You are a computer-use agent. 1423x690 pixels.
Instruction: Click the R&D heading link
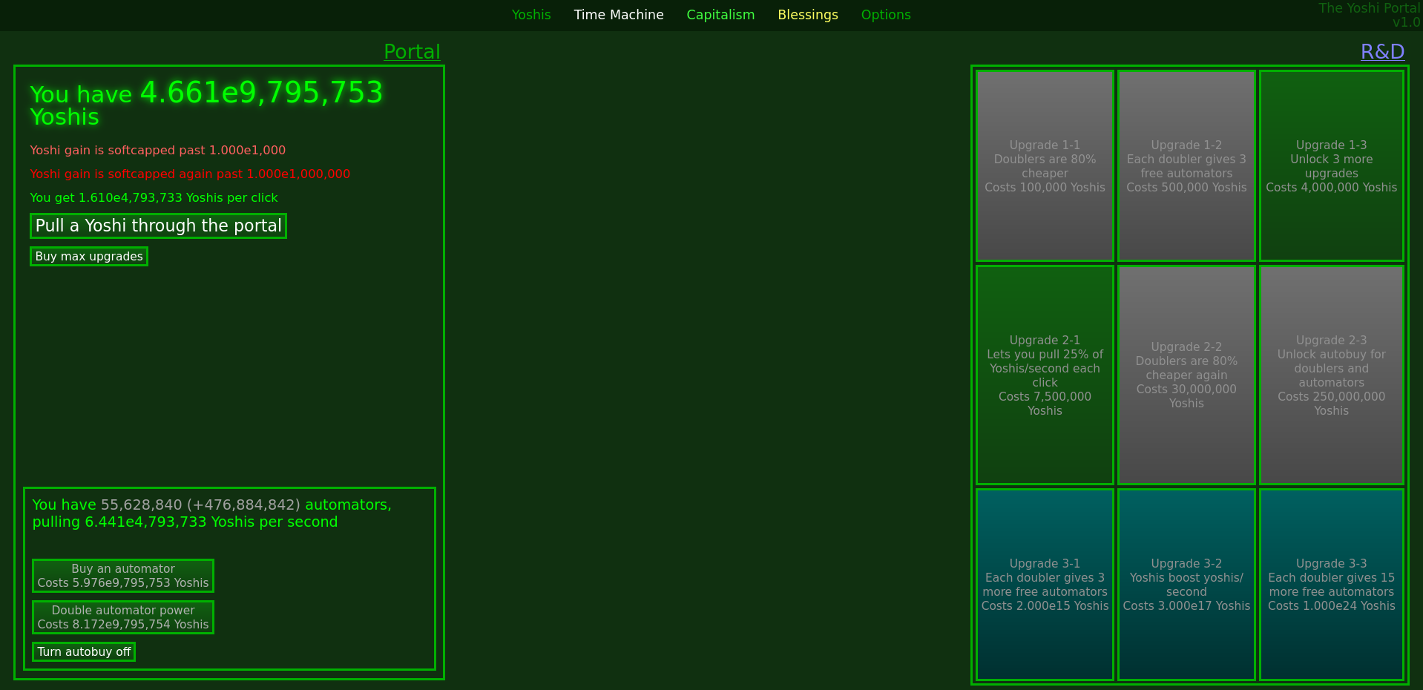coord(1382,52)
